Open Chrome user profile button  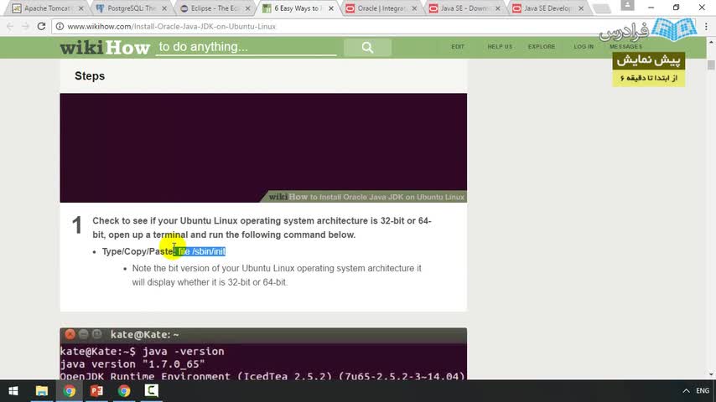(x=627, y=6)
